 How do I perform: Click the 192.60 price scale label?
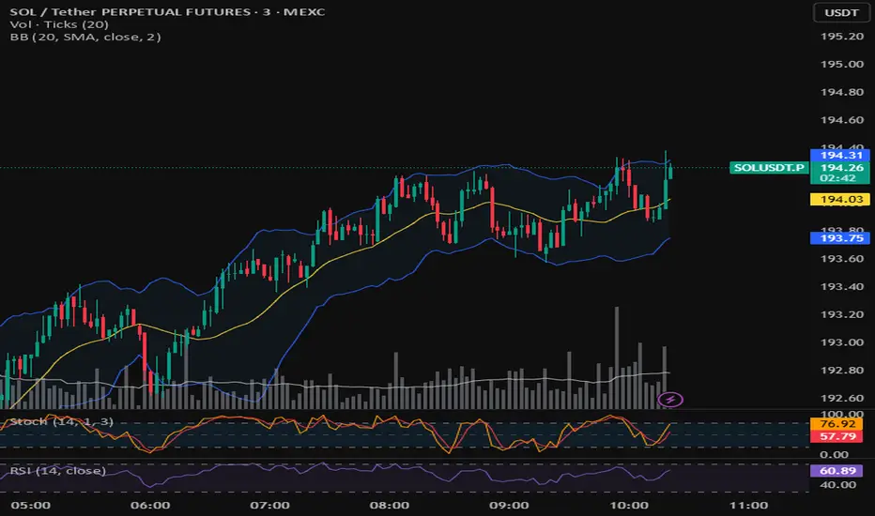pyautogui.click(x=841, y=399)
